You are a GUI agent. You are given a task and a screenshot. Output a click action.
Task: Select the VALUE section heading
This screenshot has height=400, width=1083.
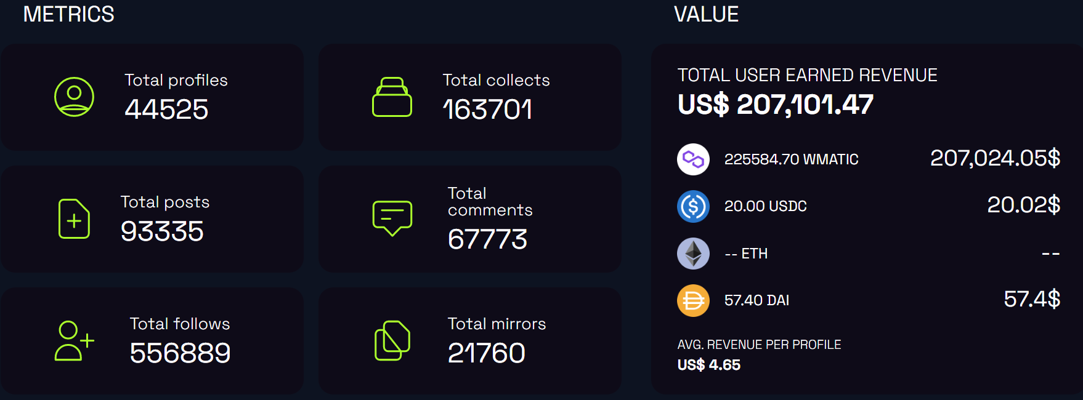click(706, 14)
